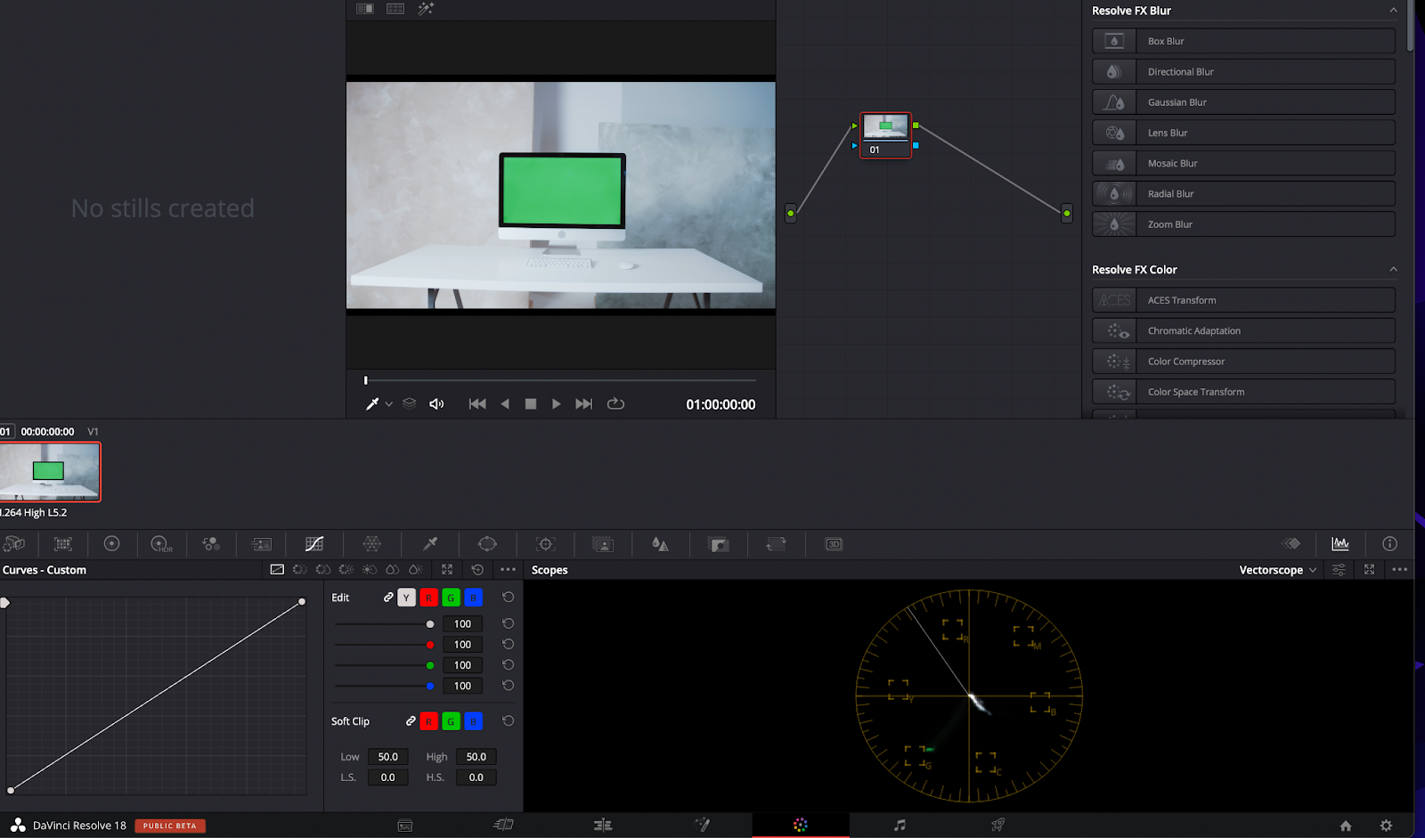Open the Color Wheels palette

[x=112, y=544]
